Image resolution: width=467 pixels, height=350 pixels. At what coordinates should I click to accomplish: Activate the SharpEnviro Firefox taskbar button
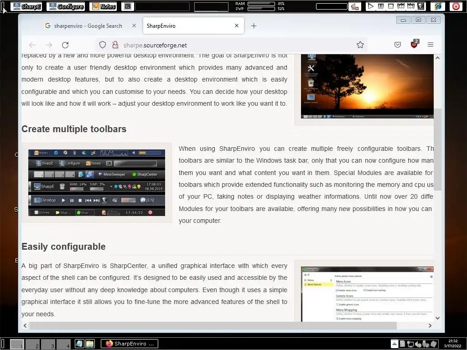[x=130, y=344]
